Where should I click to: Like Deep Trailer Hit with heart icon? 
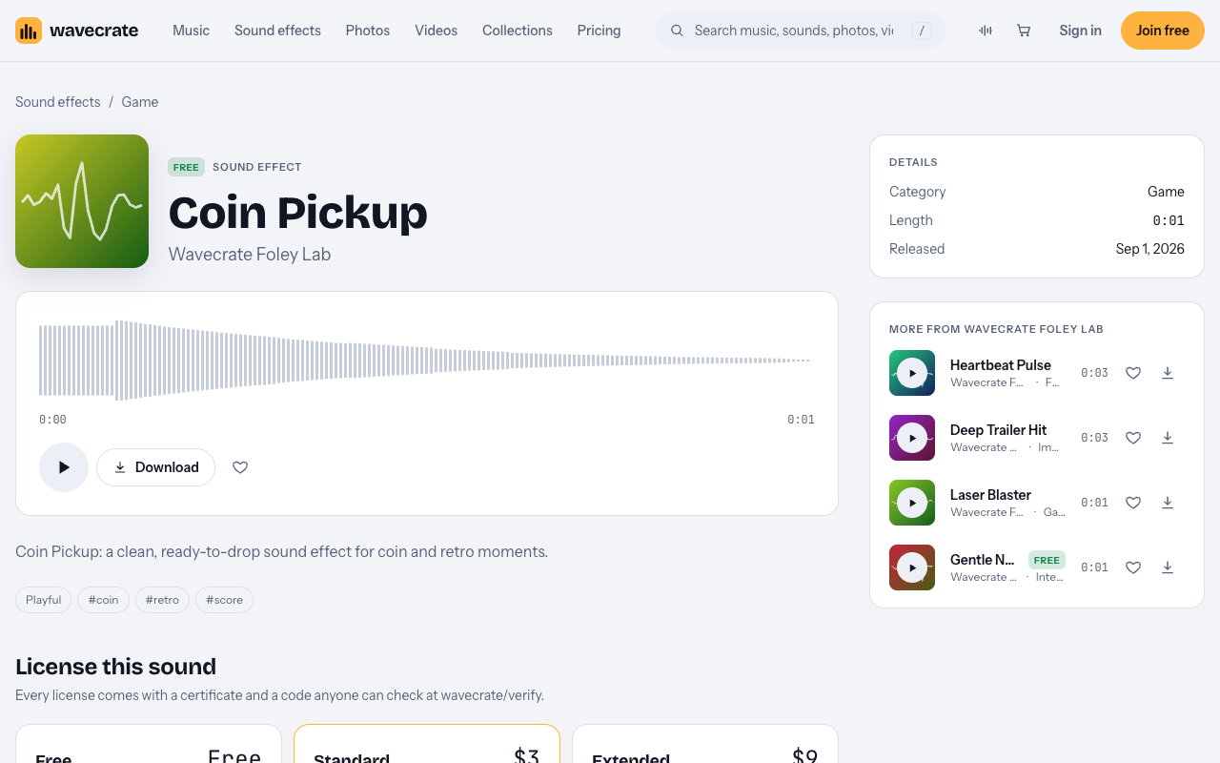point(1133,438)
